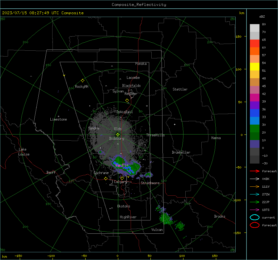Click the 39 dBZ magenta color swatch

pyautogui.click(x=255, y=98)
